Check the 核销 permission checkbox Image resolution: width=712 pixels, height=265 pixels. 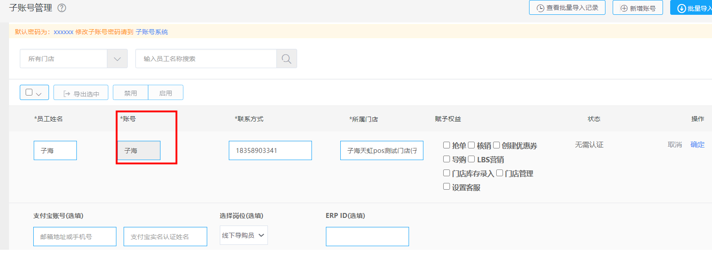pyautogui.click(x=472, y=145)
